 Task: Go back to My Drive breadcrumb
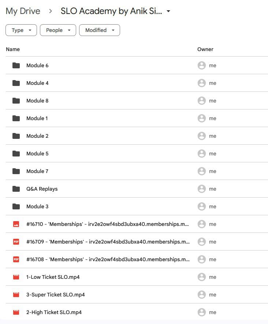tap(23, 11)
